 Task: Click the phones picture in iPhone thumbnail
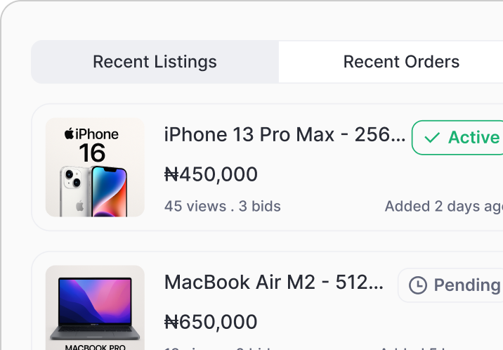click(x=93, y=190)
